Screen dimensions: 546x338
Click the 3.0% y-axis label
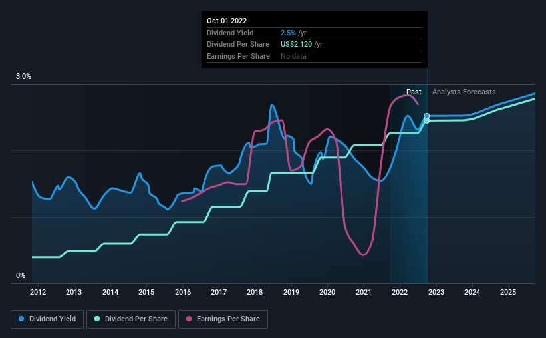click(x=23, y=76)
